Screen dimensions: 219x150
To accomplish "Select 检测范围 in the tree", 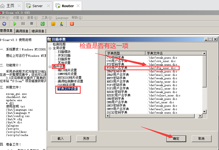I will click(x=59, y=44).
